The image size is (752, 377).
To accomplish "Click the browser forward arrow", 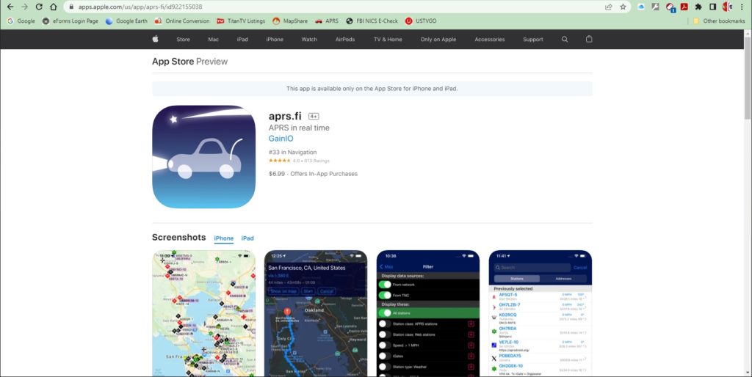I will [24, 7].
